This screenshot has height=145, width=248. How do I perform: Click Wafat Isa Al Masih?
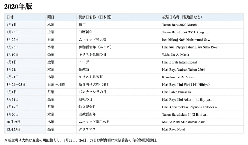coord(175,55)
